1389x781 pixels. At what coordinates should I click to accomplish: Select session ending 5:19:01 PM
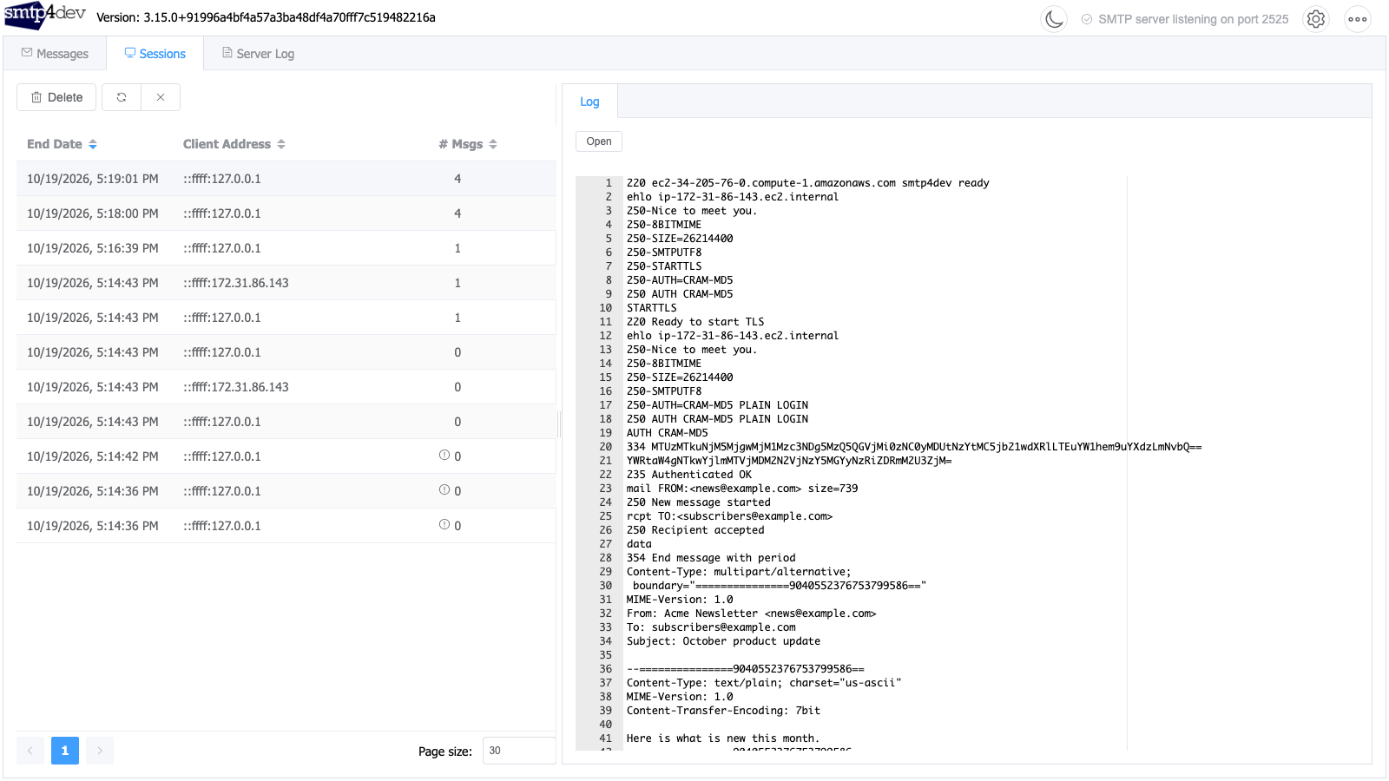click(x=286, y=179)
